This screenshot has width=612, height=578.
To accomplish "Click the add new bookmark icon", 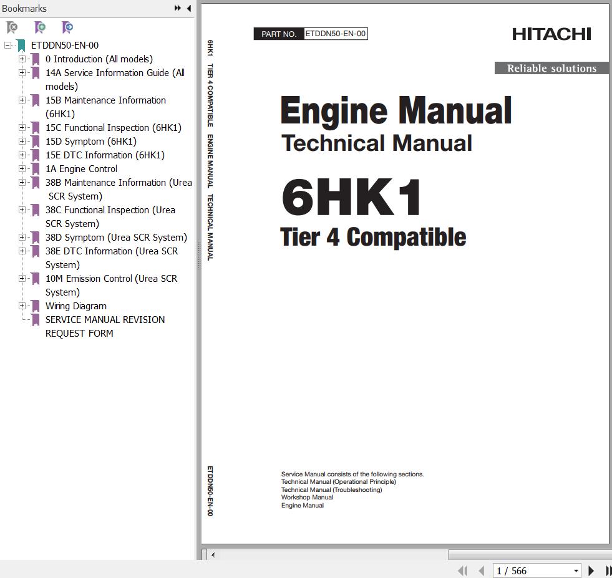I will click(40, 27).
